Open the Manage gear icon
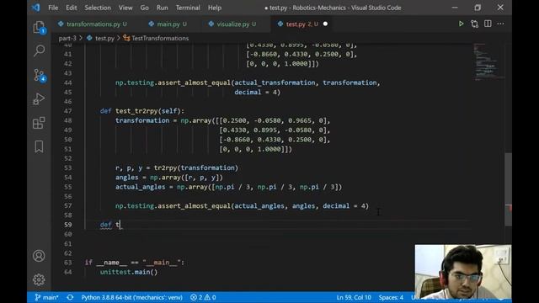This screenshot has height=303, width=539. pyautogui.click(x=39, y=279)
